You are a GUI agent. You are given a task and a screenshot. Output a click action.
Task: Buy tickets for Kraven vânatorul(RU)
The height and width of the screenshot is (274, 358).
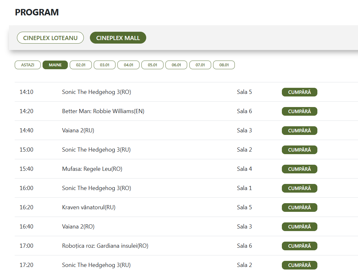point(299,207)
